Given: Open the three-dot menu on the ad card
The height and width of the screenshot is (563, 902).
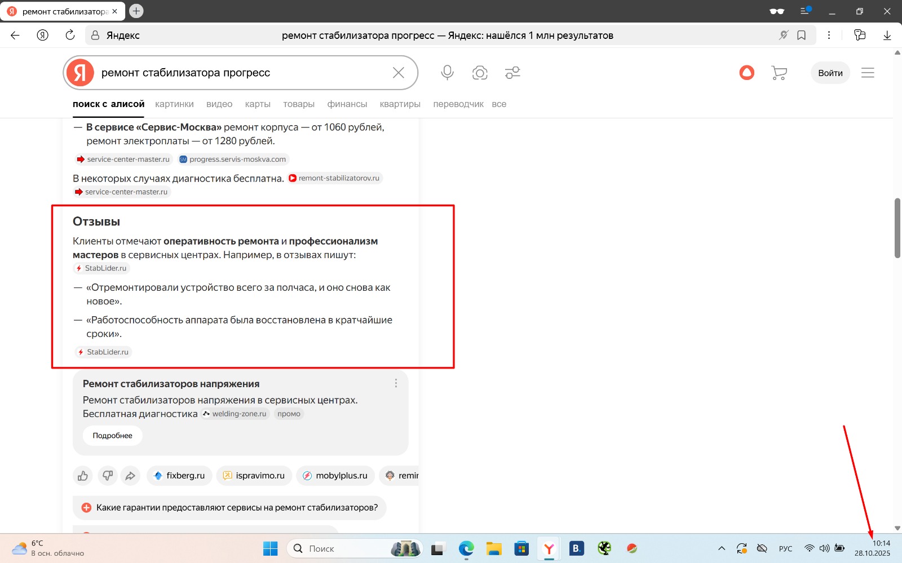Looking at the screenshot, I should (396, 383).
